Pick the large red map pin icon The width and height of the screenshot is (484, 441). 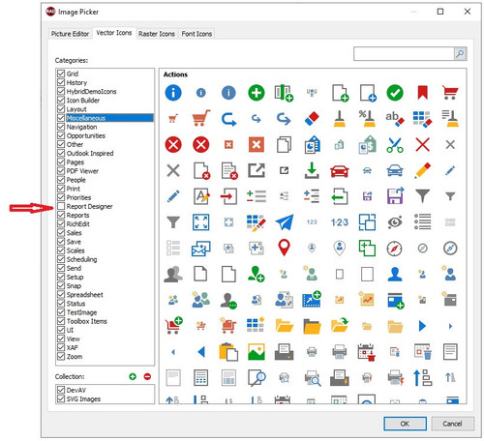click(284, 248)
